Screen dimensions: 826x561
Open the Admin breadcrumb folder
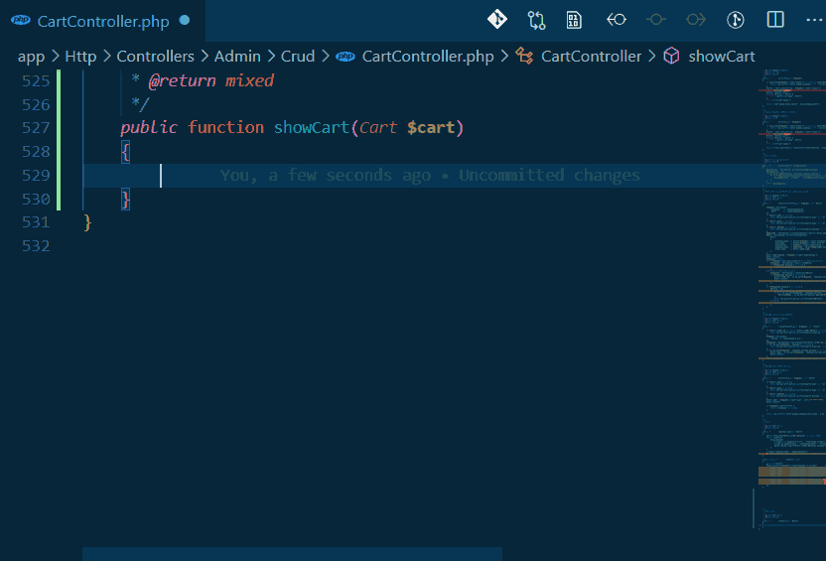[x=237, y=57]
